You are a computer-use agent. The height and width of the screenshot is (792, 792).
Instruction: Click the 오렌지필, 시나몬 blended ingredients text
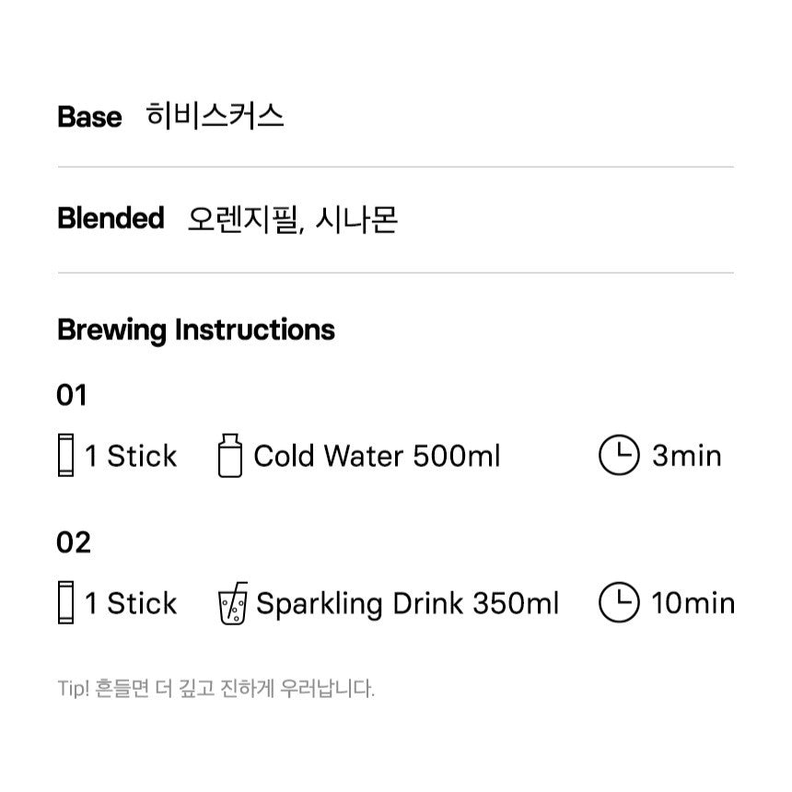pyautogui.click(x=292, y=219)
